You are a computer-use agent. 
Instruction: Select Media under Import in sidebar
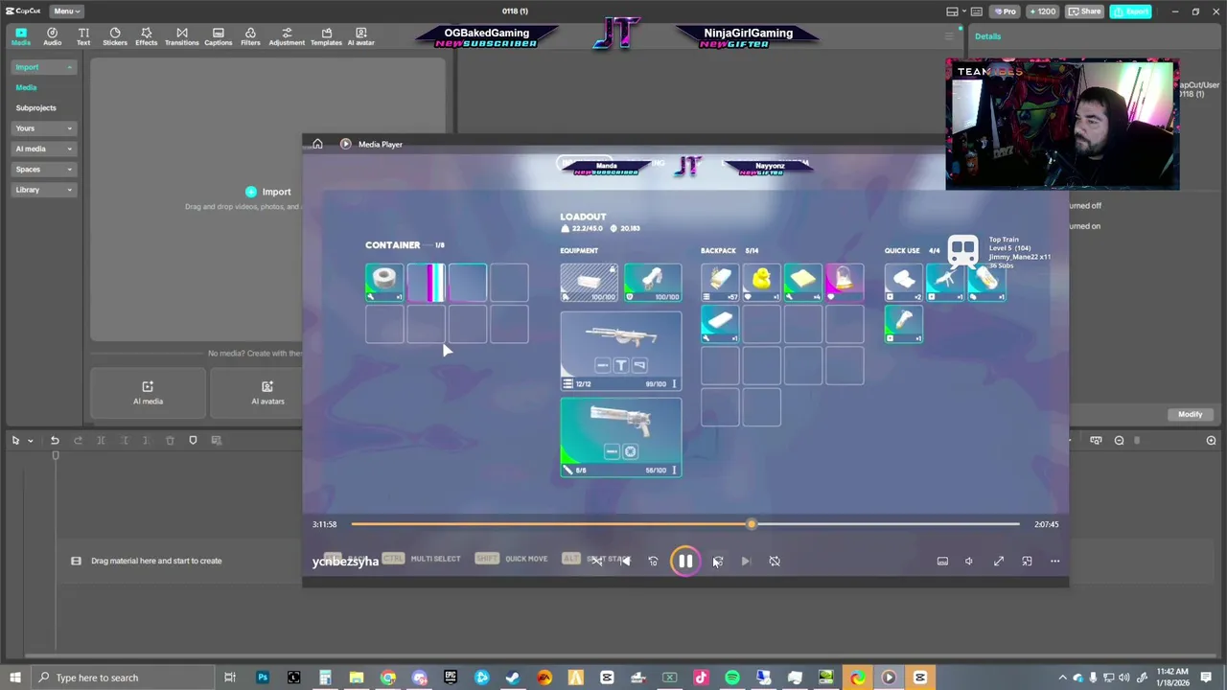26,87
